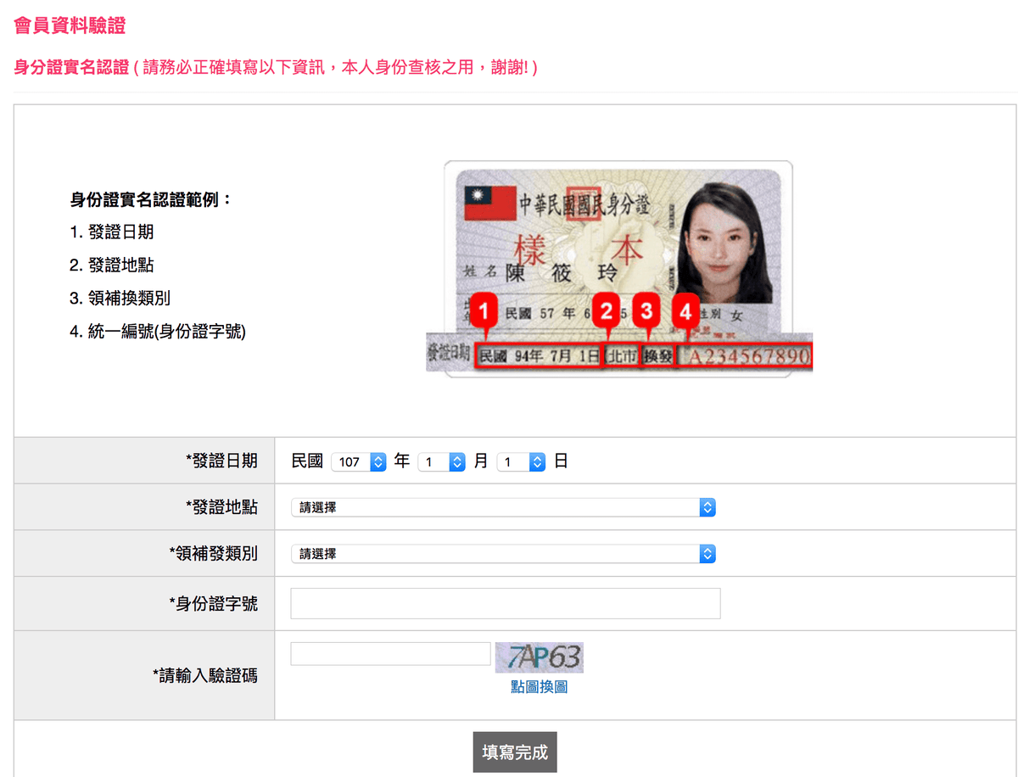Click the highlighted 換發 box on the sample card
The image size is (1018, 777).
pos(658,356)
